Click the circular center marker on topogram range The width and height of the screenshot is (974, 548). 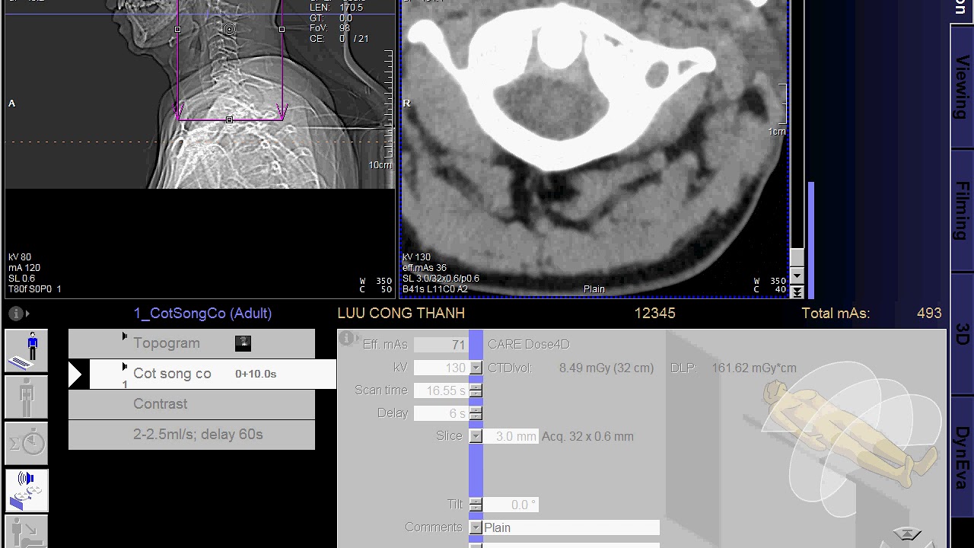click(229, 30)
